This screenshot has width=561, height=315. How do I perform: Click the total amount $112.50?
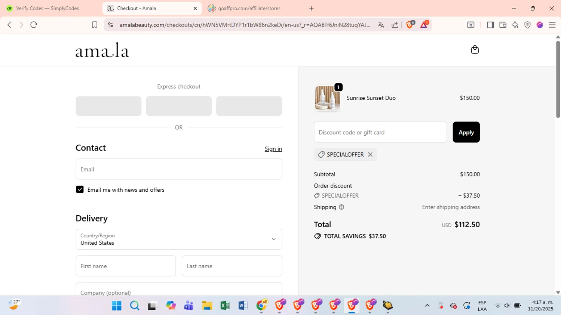point(467,225)
